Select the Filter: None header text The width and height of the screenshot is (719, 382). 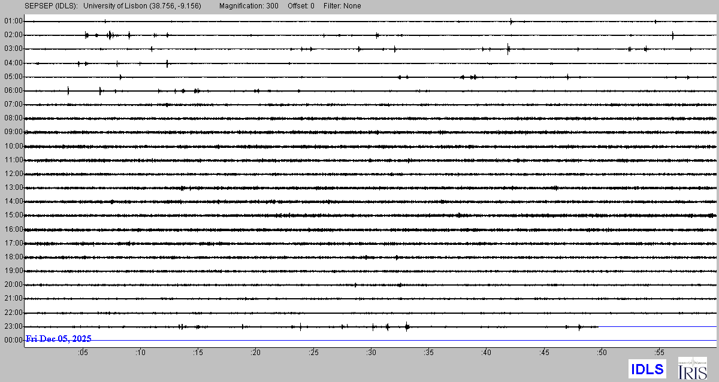[342, 6]
